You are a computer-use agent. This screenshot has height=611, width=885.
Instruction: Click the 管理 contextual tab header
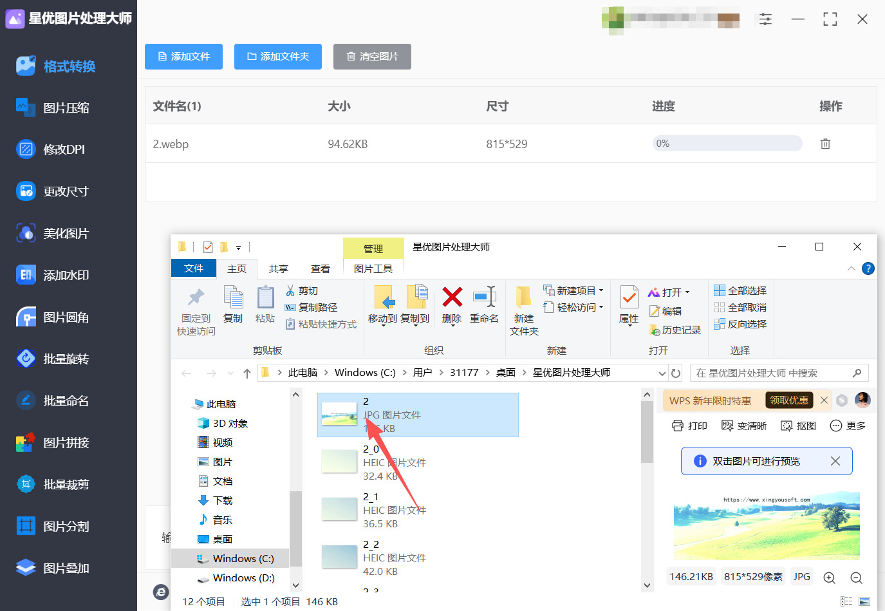pyautogui.click(x=373, y=249)
